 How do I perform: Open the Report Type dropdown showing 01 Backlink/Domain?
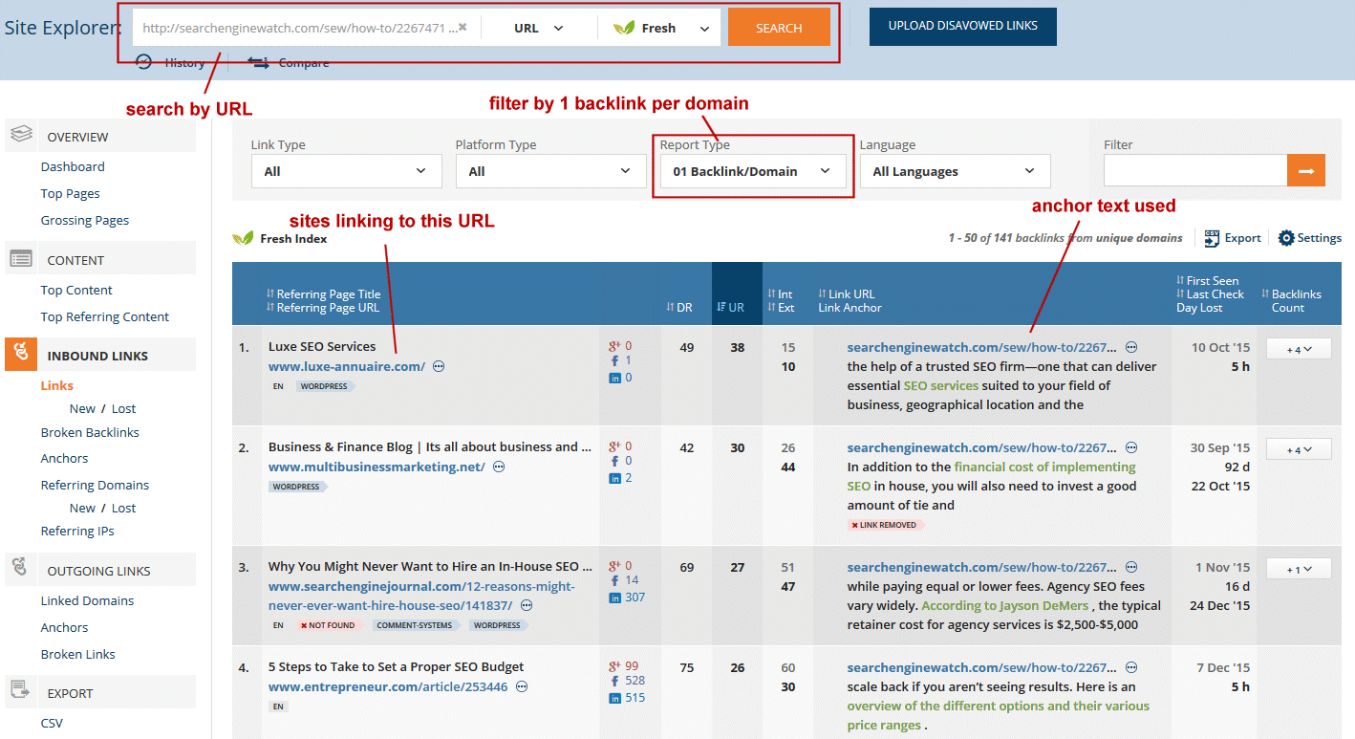click(753, 171)
